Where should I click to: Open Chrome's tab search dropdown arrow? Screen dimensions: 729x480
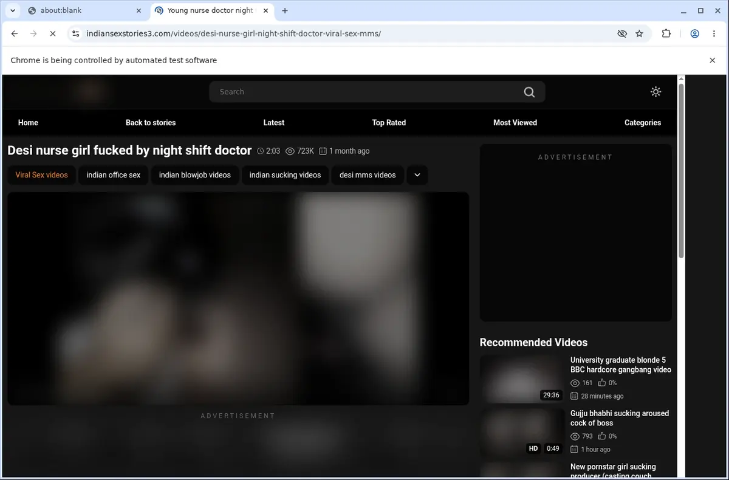point(13,10)
